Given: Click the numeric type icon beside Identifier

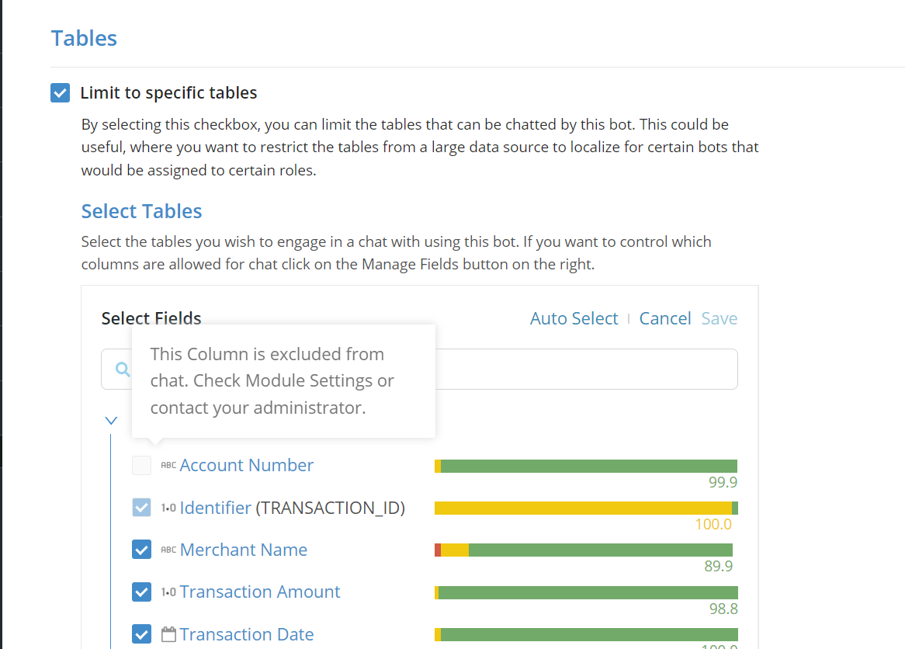Looking at the screenshot, I should coord(168,508).
